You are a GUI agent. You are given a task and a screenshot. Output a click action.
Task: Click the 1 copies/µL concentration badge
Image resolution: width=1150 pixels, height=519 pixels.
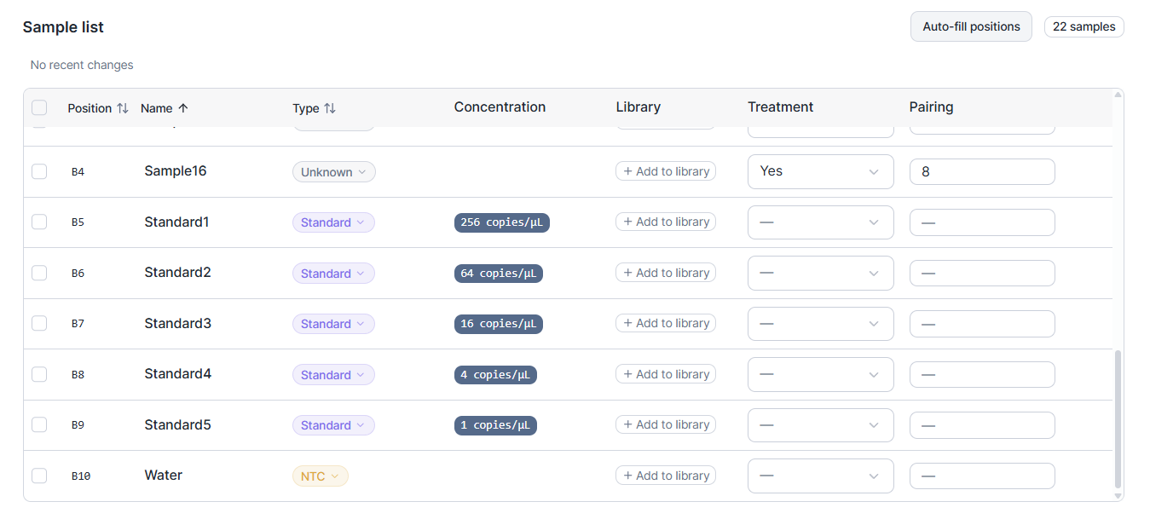tap(495, 425)
